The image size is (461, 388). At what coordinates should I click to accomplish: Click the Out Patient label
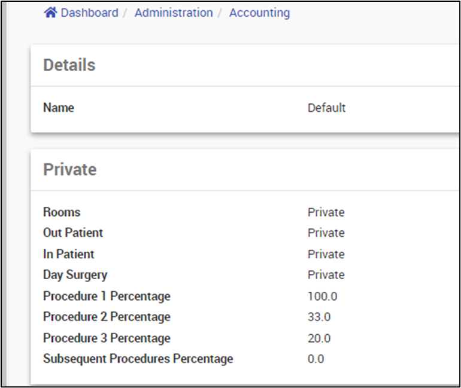pyautogui.click(x=73, y=233)
